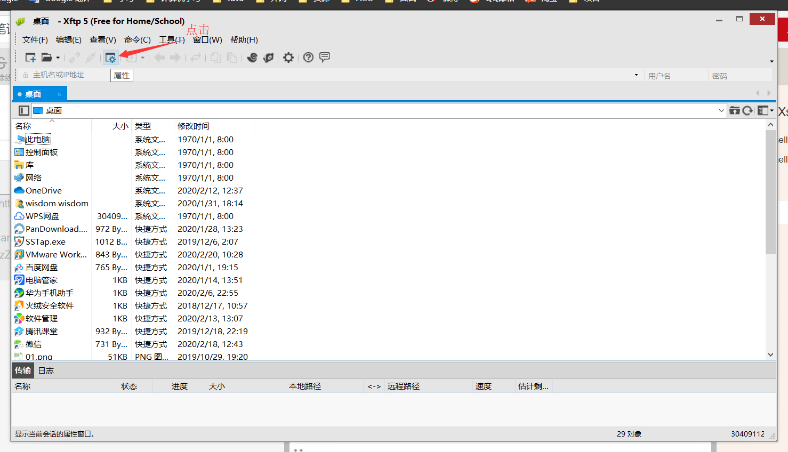
Task: Open the 窗口(W) menu
Action: pyautogui.click(x=207, y=40)
